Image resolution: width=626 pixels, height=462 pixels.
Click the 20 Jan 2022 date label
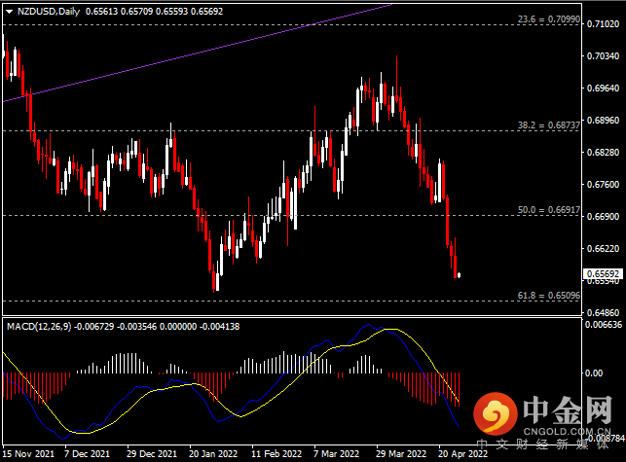213,454
